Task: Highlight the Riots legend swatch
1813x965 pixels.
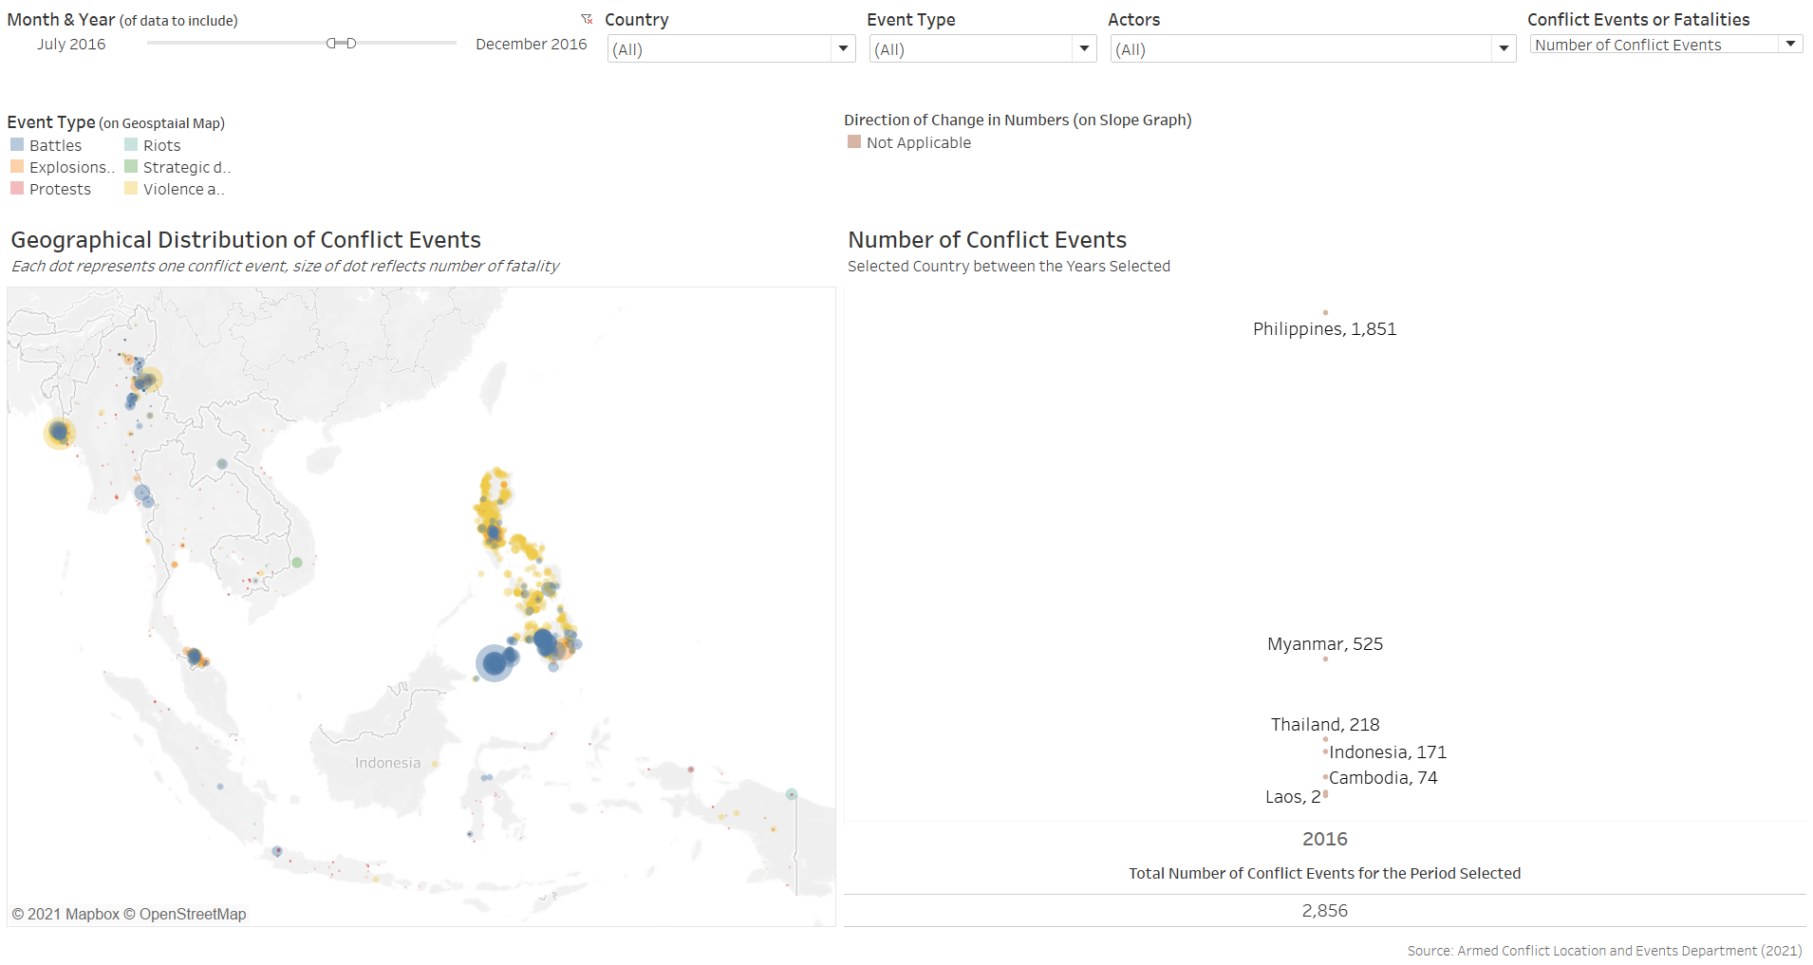Action: coord(131,145)
